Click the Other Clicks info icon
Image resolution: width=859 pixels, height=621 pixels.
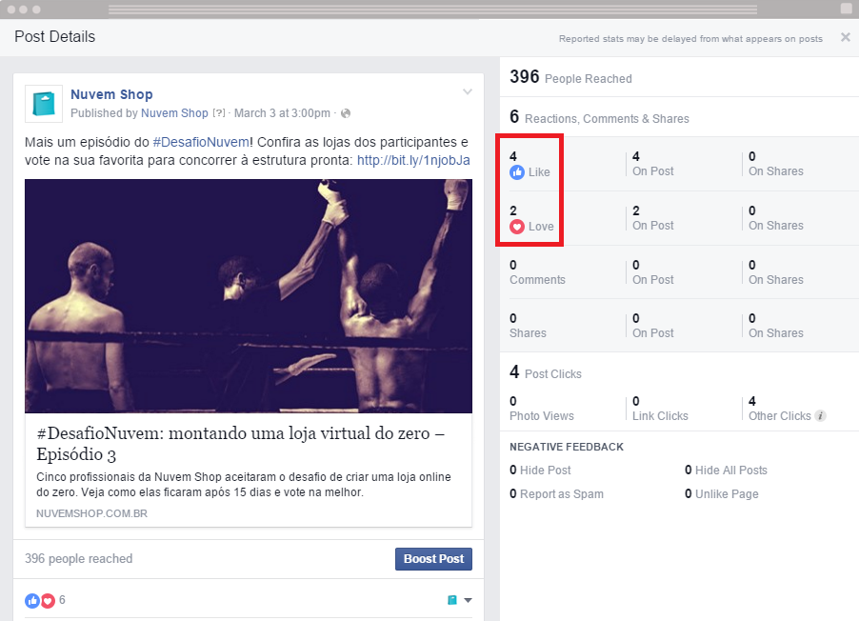pos(820,416)
